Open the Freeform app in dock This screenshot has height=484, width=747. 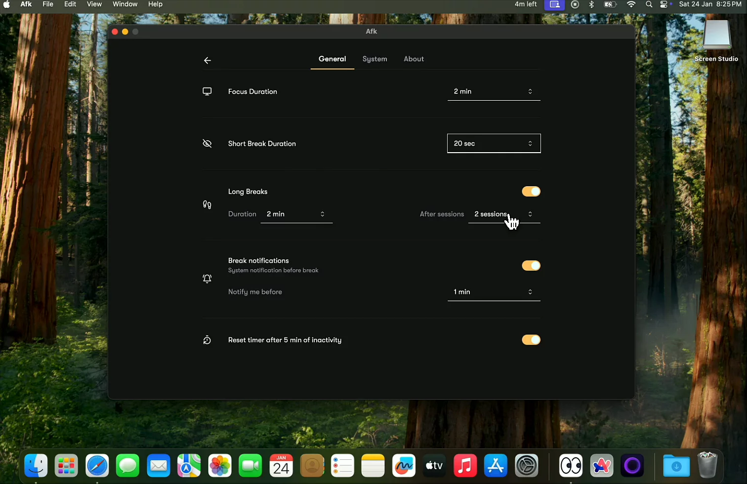click(x=404, y=466)
